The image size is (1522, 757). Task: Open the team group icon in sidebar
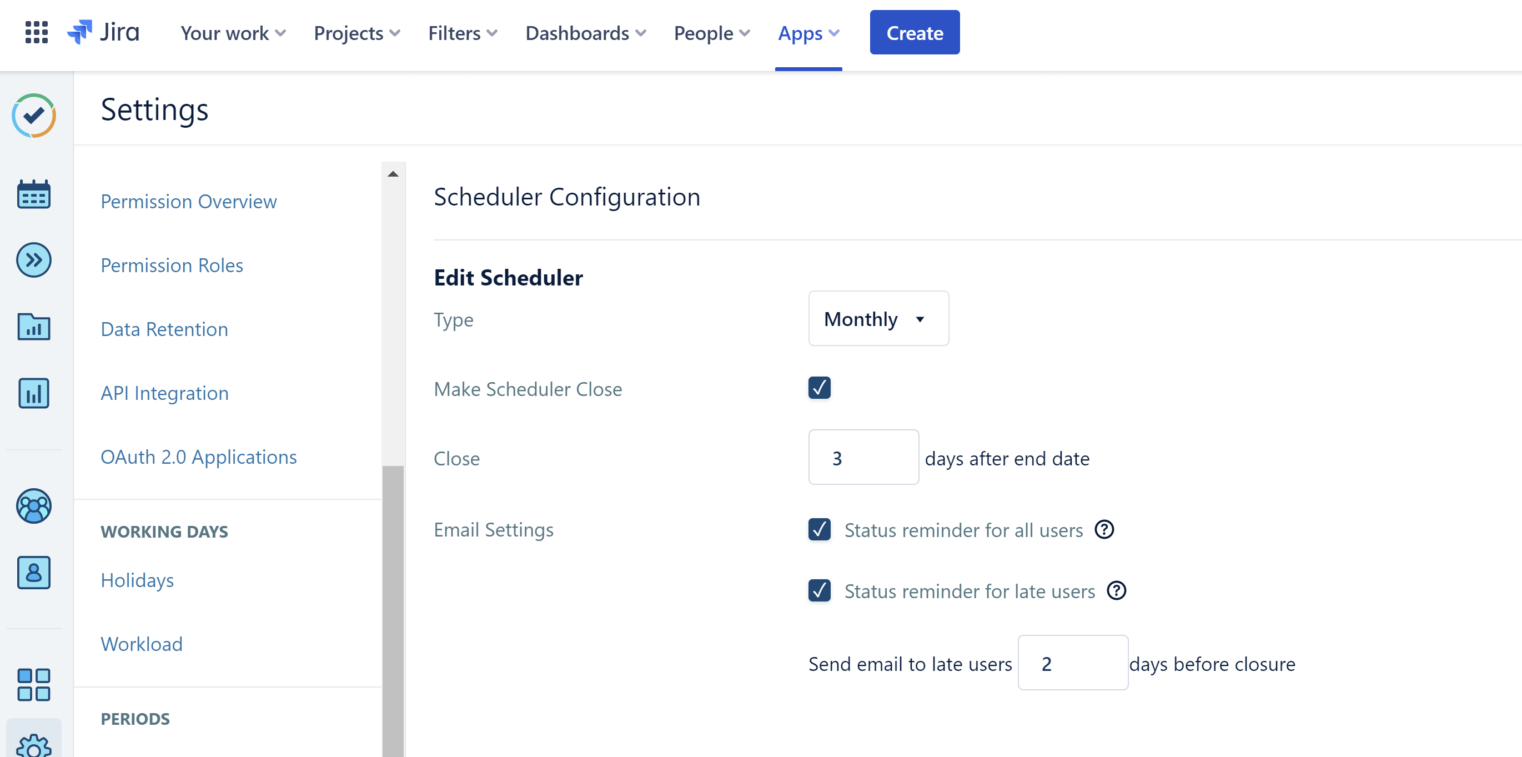pos(34,506)
